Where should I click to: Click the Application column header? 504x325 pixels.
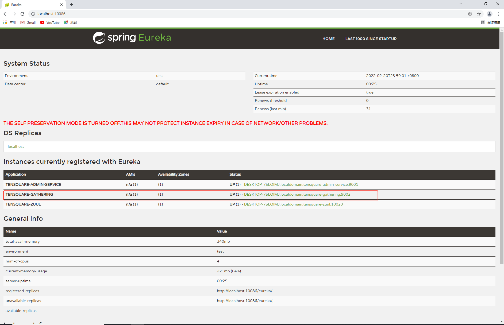pos(16,174)
